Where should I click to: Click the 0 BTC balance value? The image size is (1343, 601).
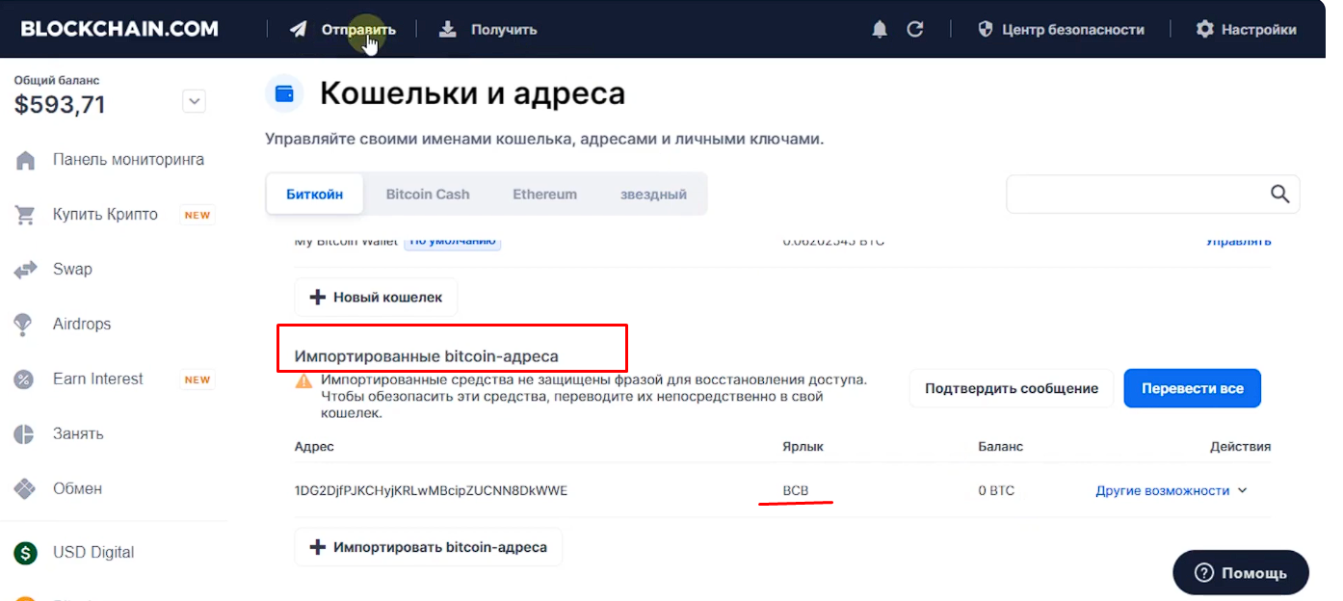(x=996, y=490)
